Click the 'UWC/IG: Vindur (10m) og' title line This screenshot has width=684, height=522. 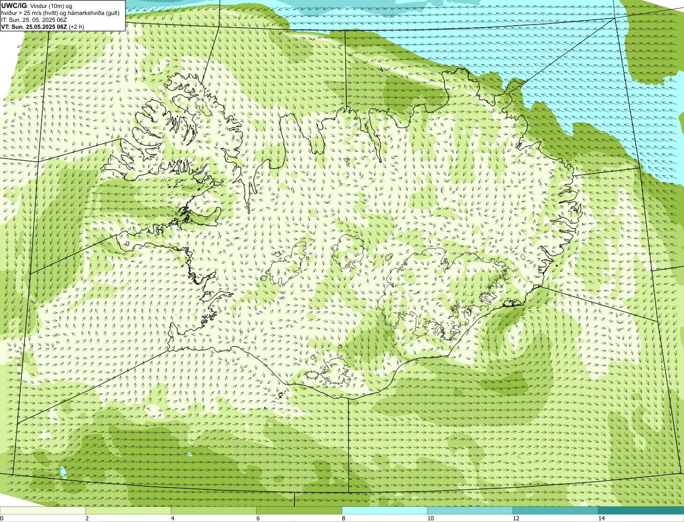pyautogui.click(x=36, y=5)
